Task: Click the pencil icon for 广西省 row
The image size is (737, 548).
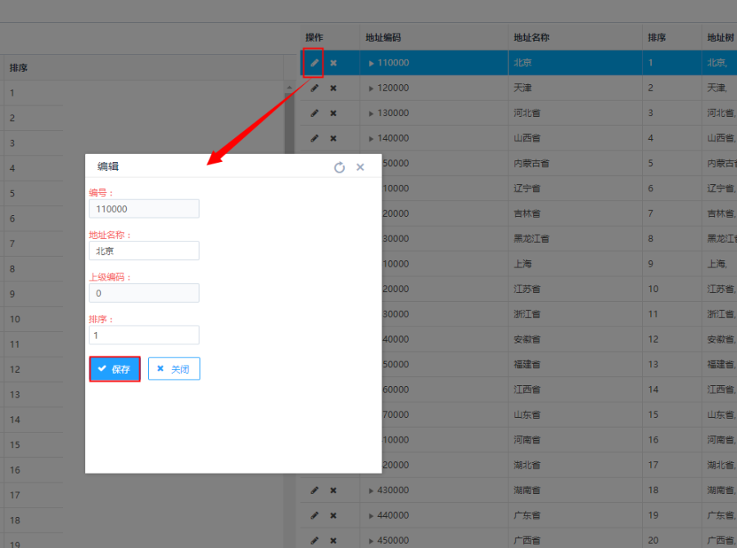Action: pyautogui.click(x=314, y=541)
